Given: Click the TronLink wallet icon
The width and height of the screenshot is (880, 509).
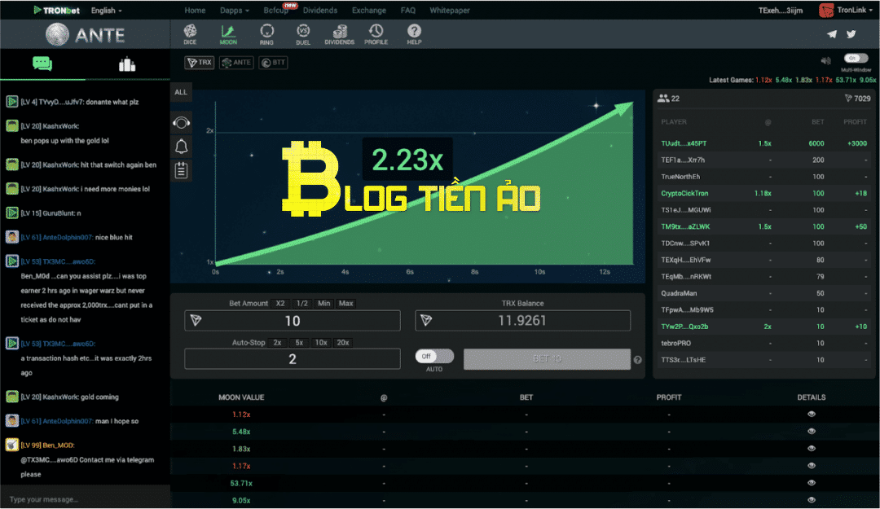Looking at the screenshot, I should 826,10.
